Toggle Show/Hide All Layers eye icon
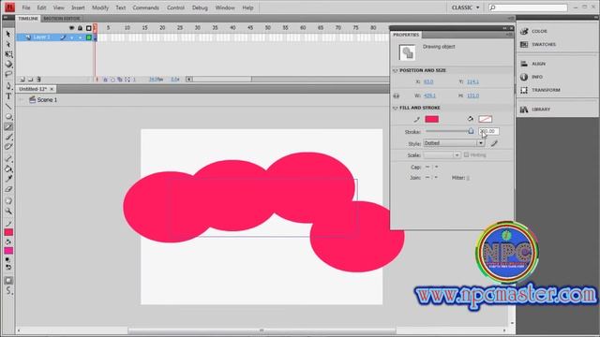This screenshot has width=600, height=337. 71,28
